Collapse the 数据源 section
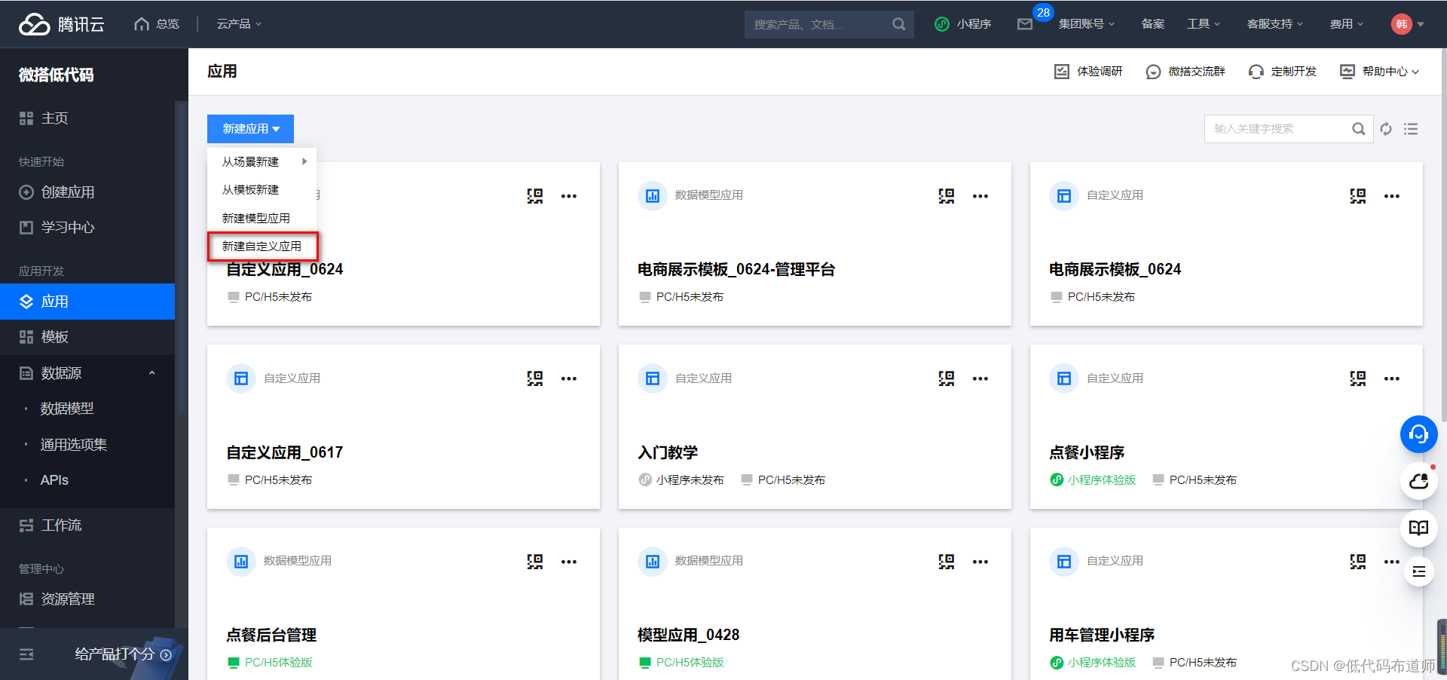This screenshot has width=1447, height=680. tap(87, 373)
